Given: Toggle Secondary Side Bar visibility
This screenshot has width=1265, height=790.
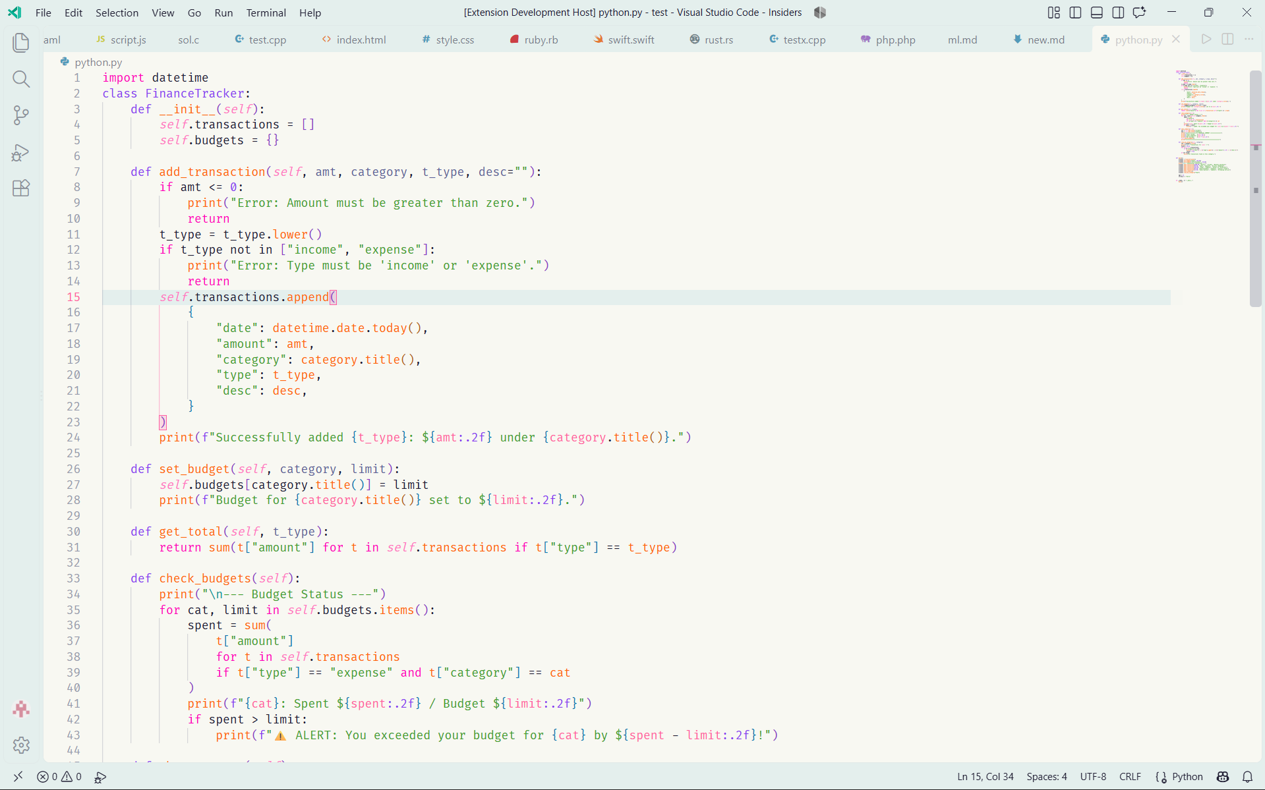Looking at the screenshot, I should [1118, 13].
